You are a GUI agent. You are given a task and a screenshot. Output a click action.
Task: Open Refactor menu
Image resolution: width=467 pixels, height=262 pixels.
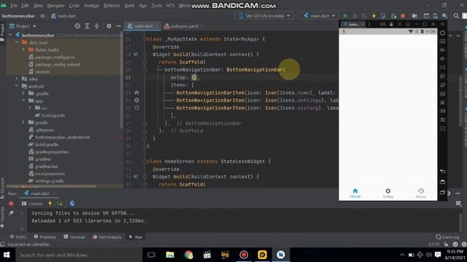pyautogui.click(x=112, y=6)
